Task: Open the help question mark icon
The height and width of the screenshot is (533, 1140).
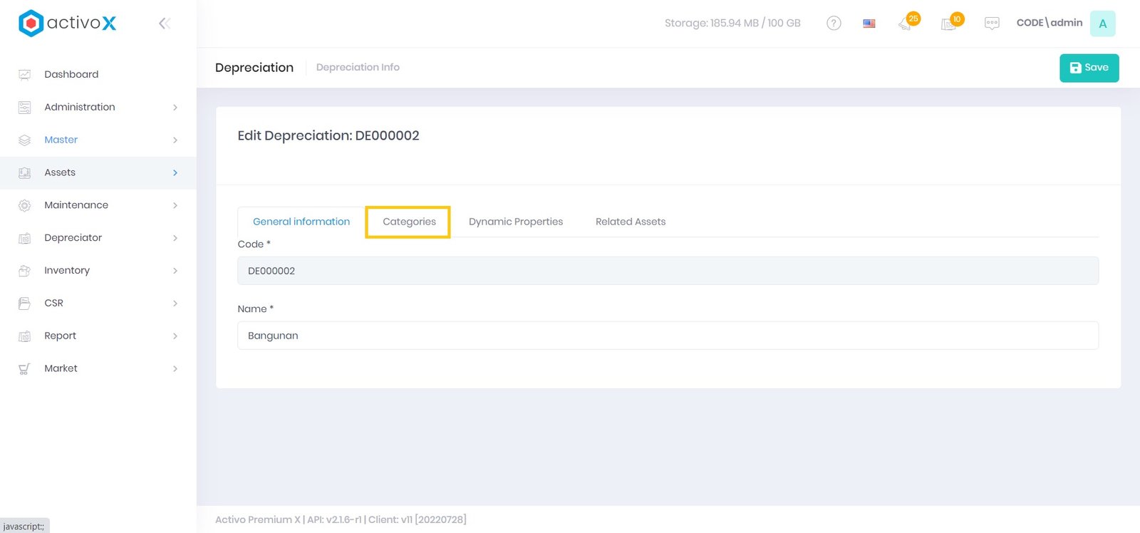Action: (834, 24)
